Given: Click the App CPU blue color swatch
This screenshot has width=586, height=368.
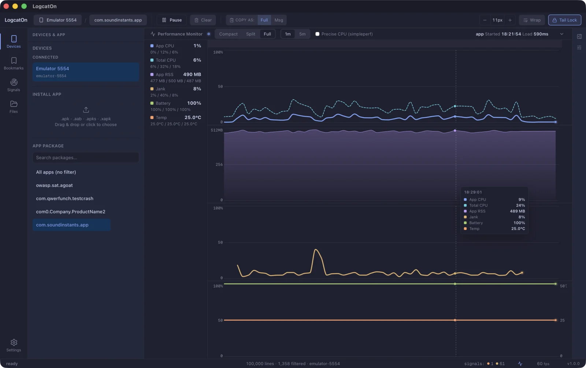Looking at the screenshot, I should (152, 46).
